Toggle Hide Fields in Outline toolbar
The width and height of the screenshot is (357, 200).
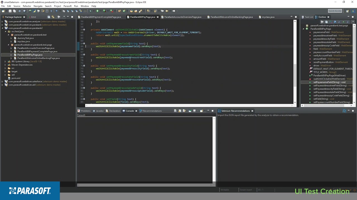click(335, 22)
